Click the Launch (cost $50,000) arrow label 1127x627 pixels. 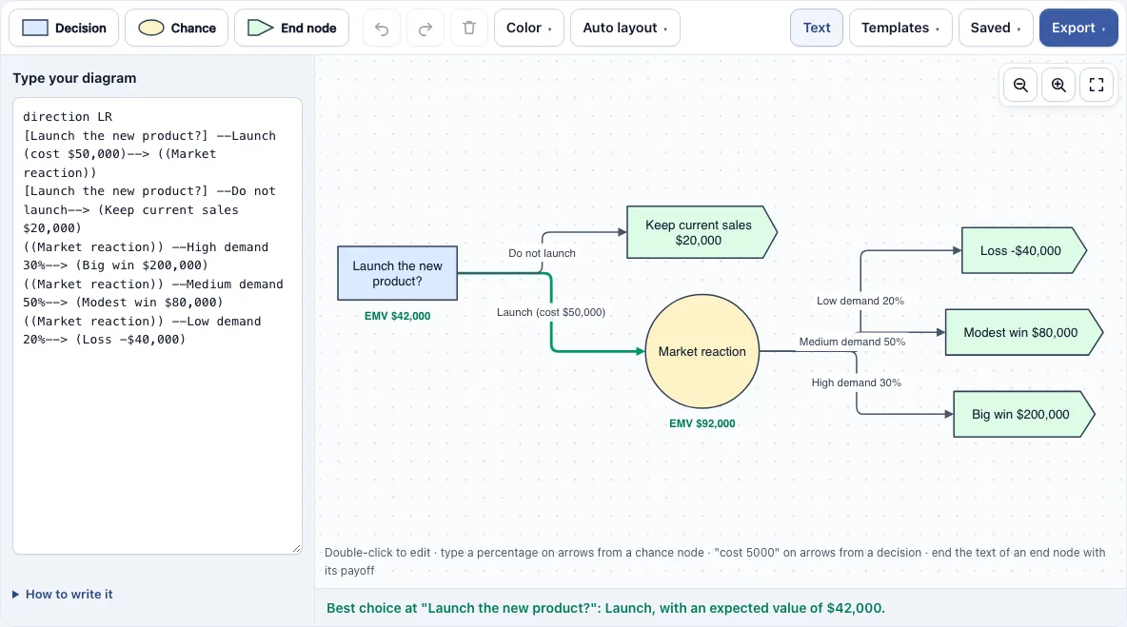tap(551, 312)
